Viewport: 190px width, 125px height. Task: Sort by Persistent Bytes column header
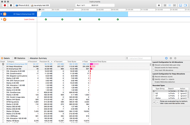[46, 62]
